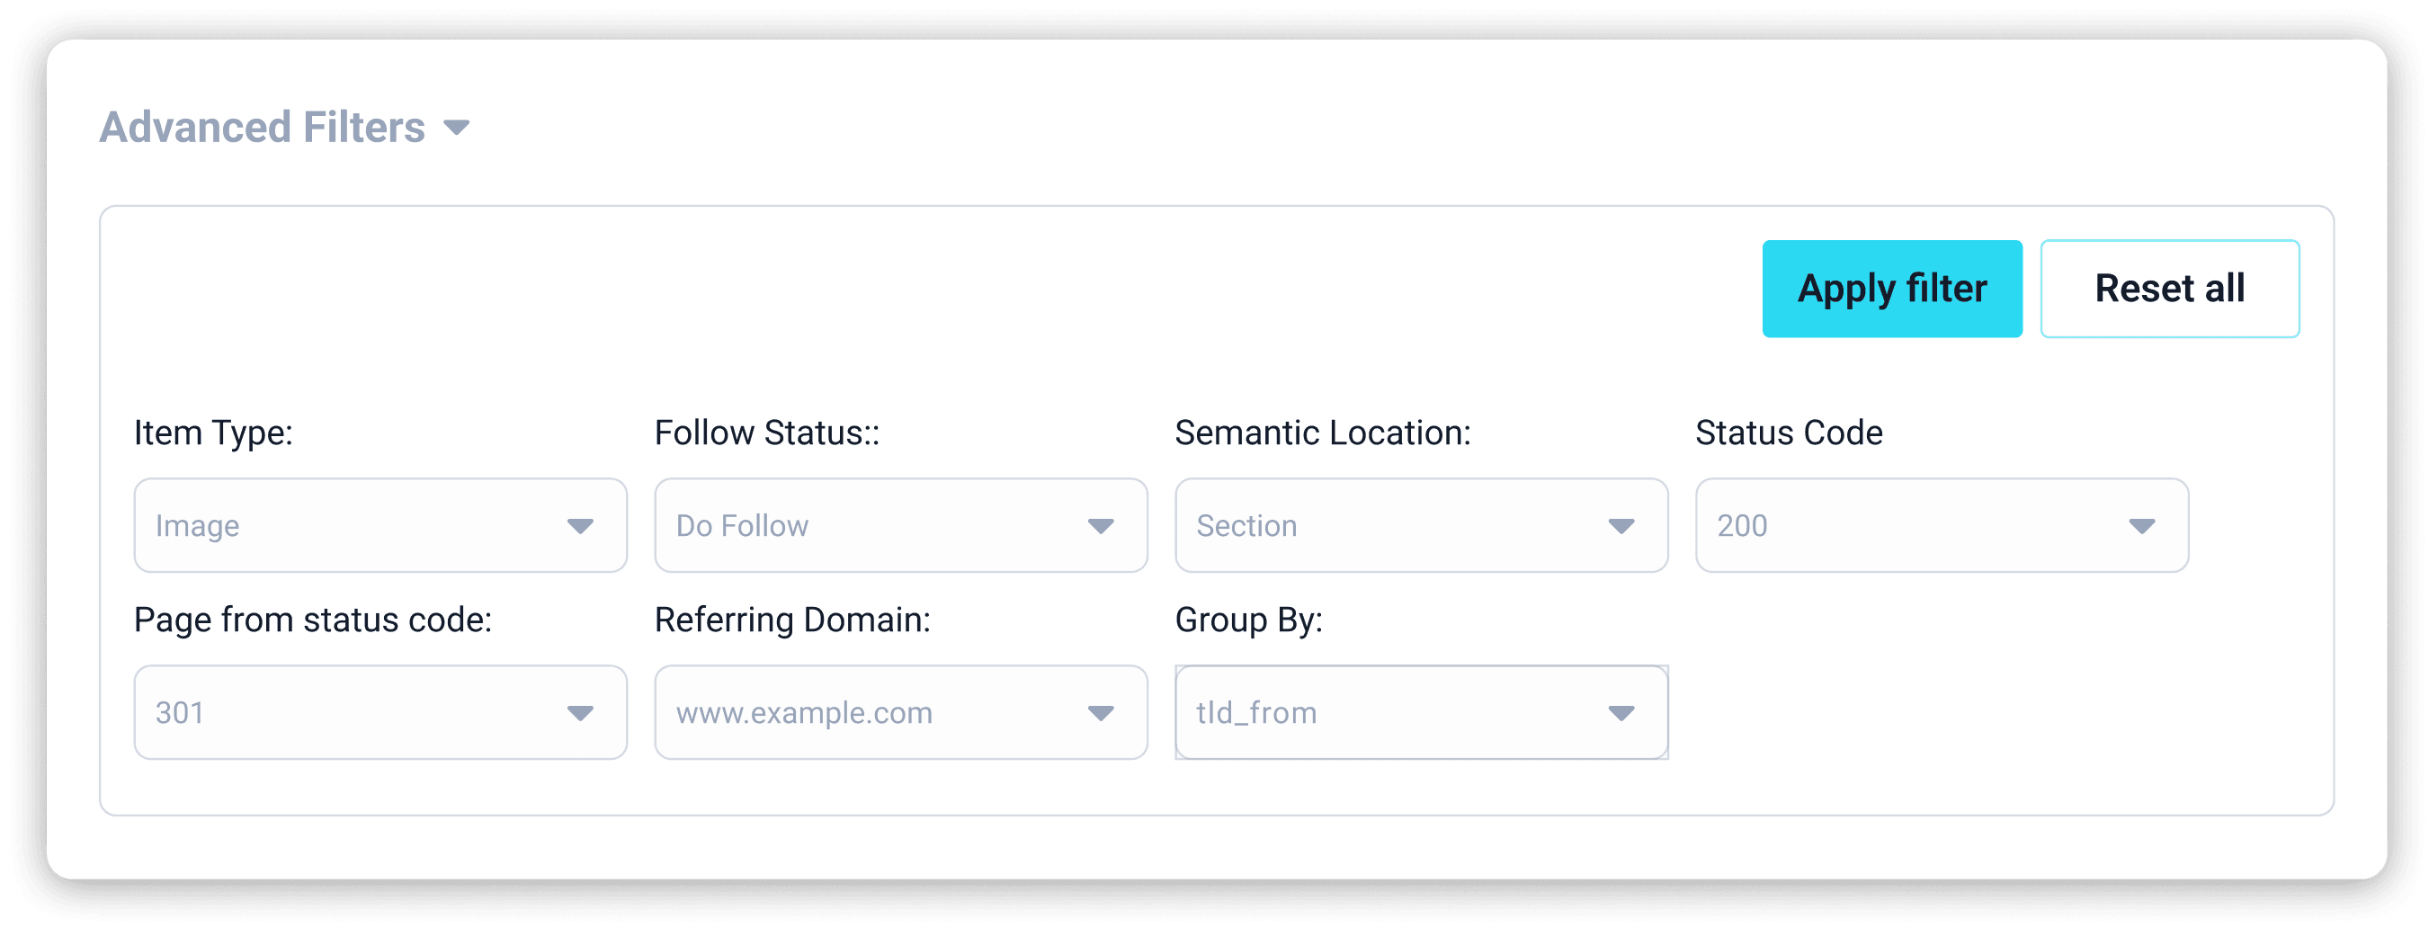The height and width of the screenshot is (928, 2429).
Task: Click the Apply filter button
Action: (x=1890, y=289)
